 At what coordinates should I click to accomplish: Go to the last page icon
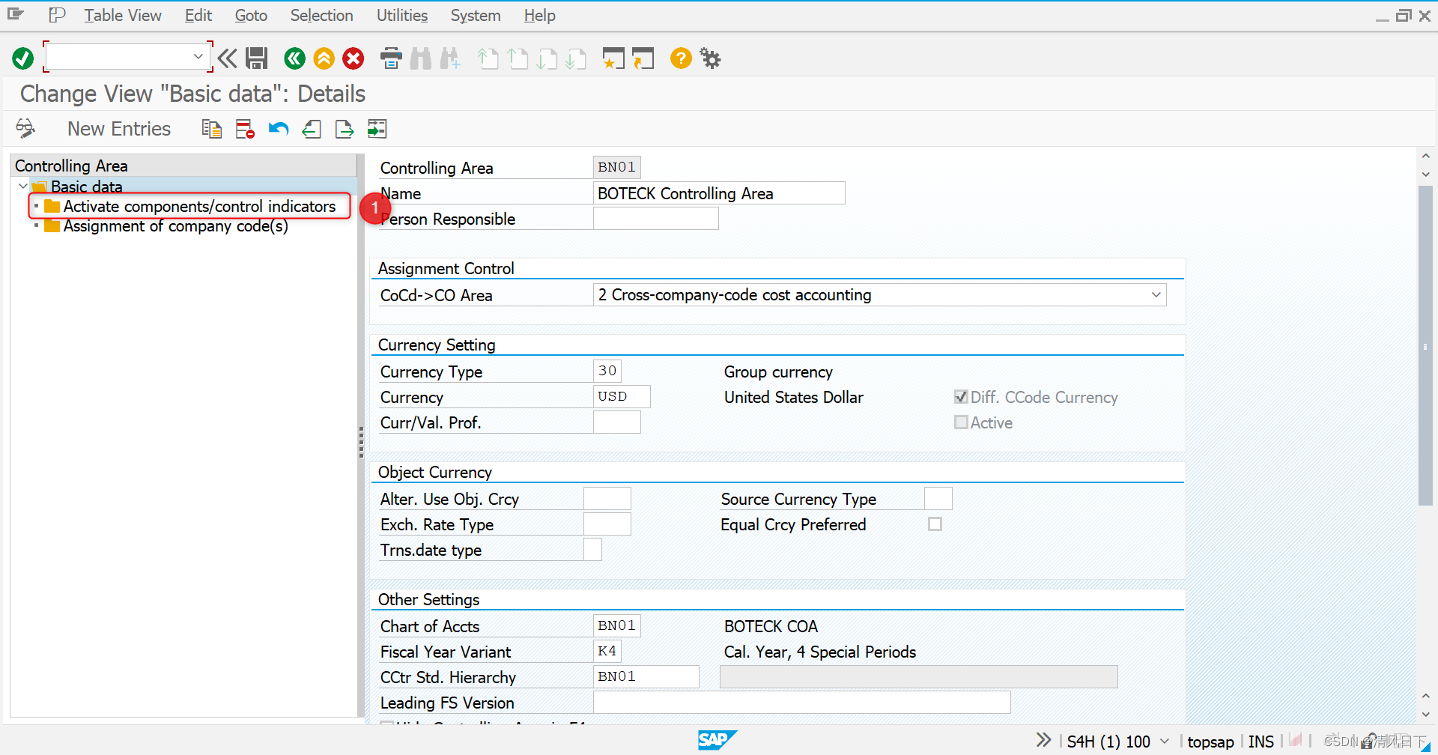576,58
